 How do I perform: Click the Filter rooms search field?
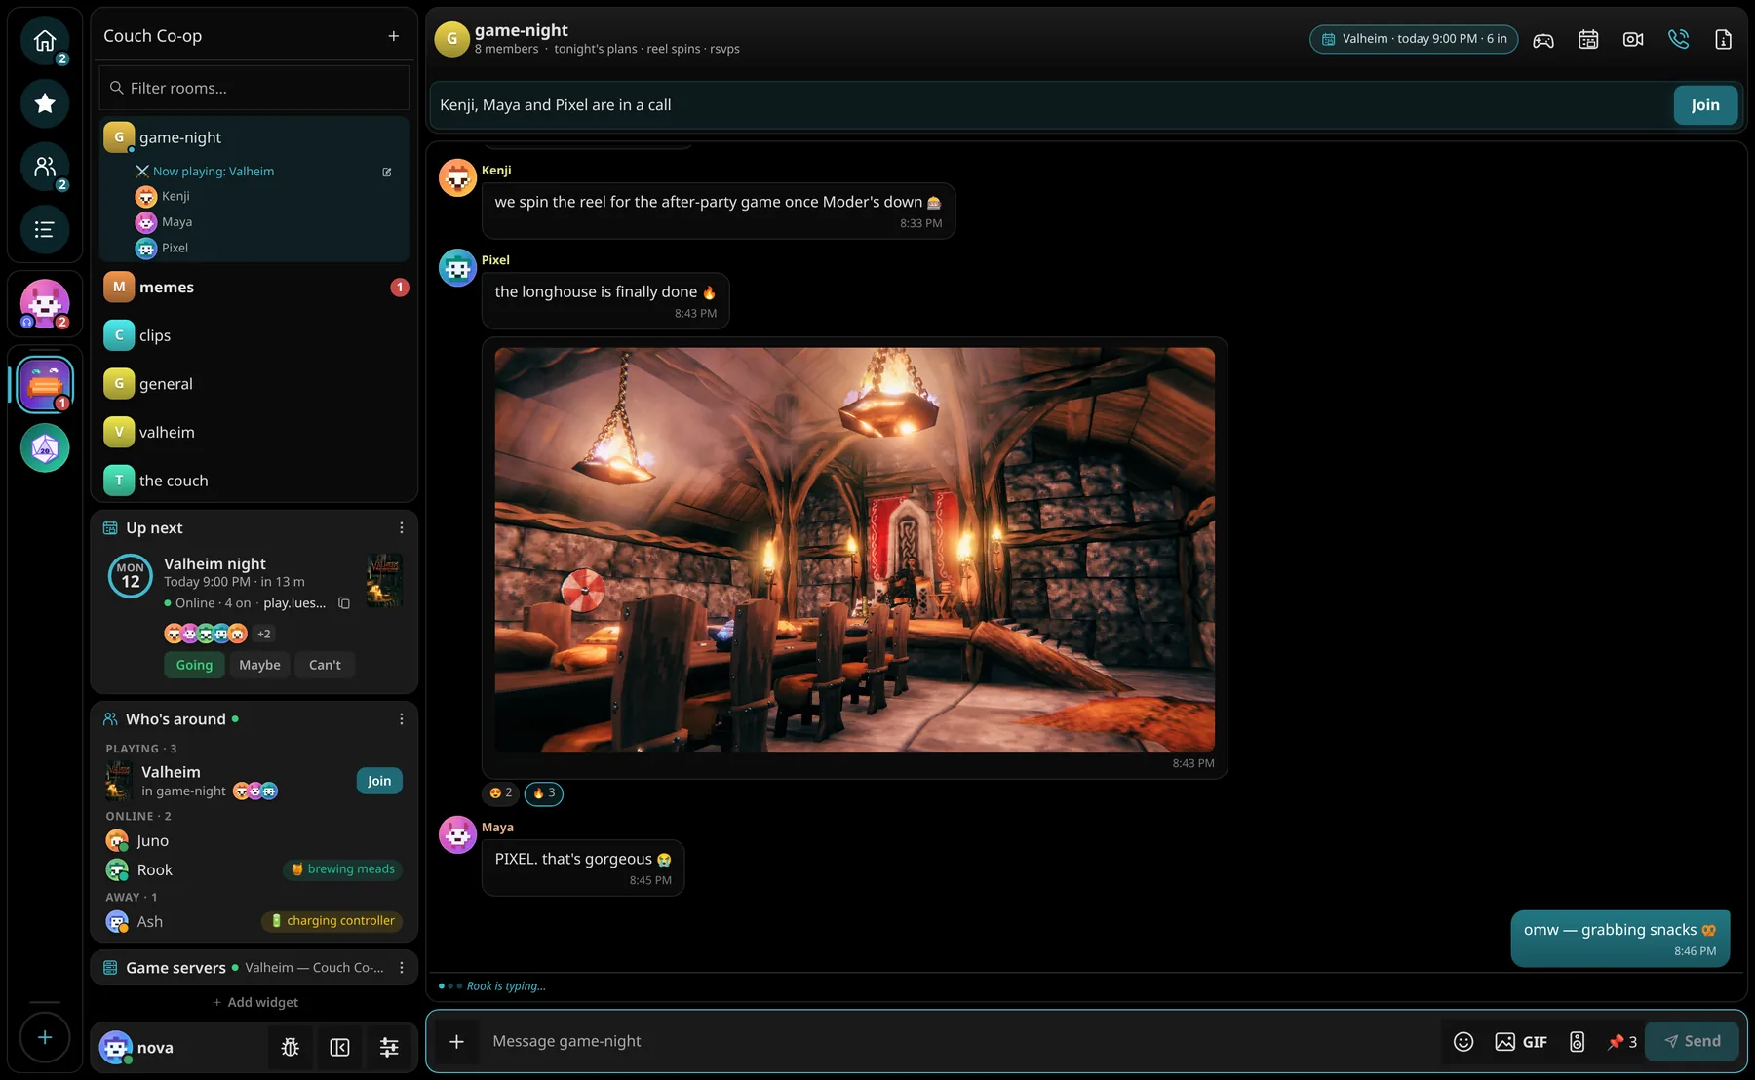[254, 88]
